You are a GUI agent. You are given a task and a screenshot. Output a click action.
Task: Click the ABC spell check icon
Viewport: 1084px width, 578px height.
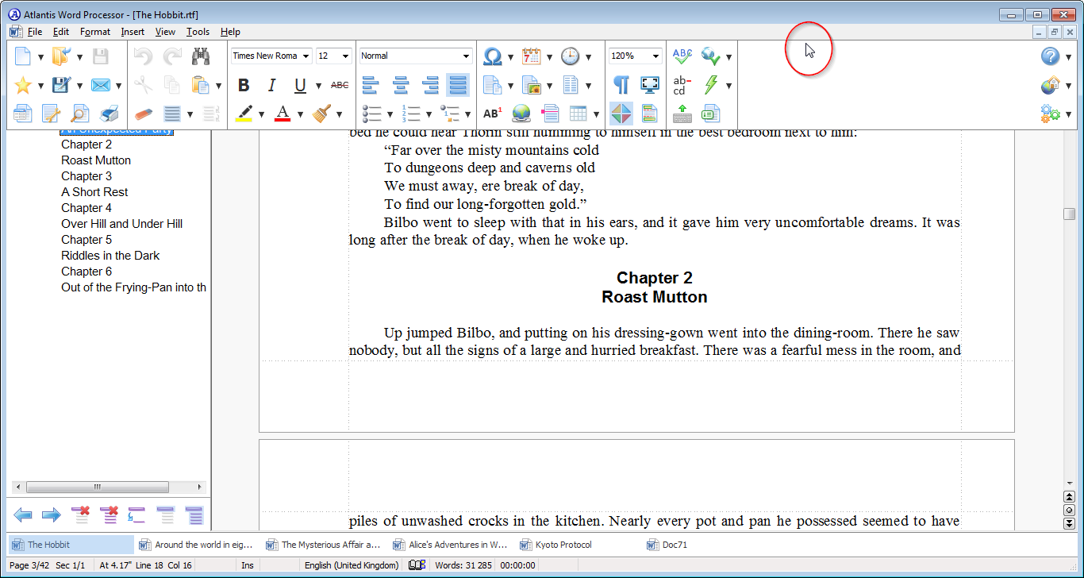682,56
